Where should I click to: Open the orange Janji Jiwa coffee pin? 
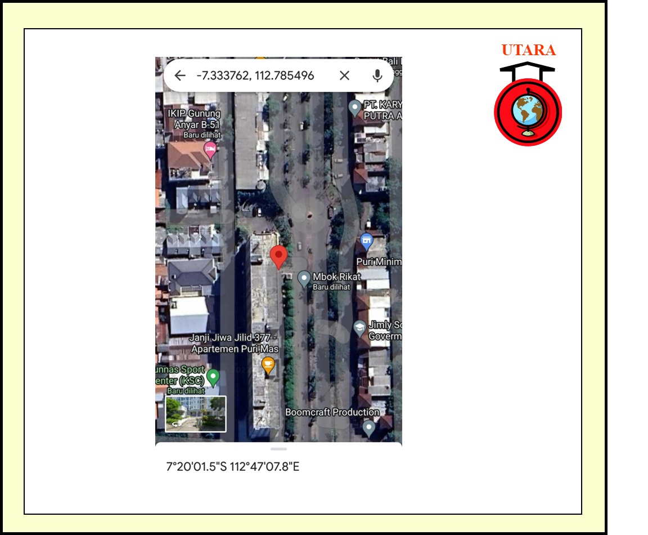[268, 365]
